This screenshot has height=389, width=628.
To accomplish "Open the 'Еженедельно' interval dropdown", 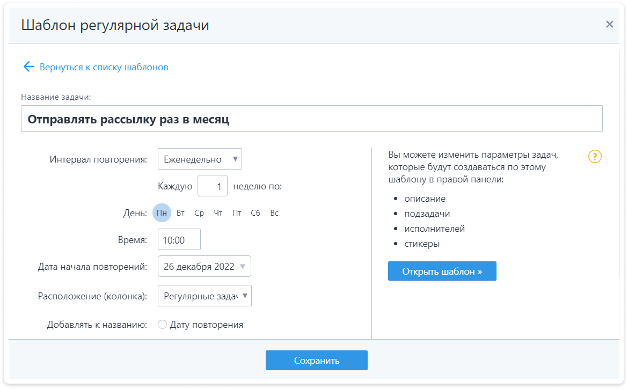I will click(x=200, y=159).
